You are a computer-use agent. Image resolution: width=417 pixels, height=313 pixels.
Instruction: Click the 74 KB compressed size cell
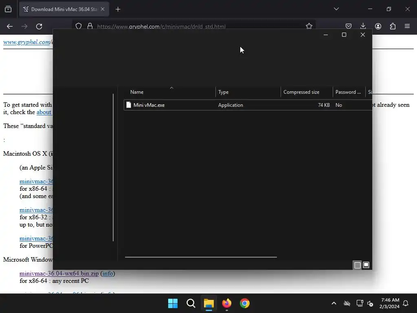324,105
